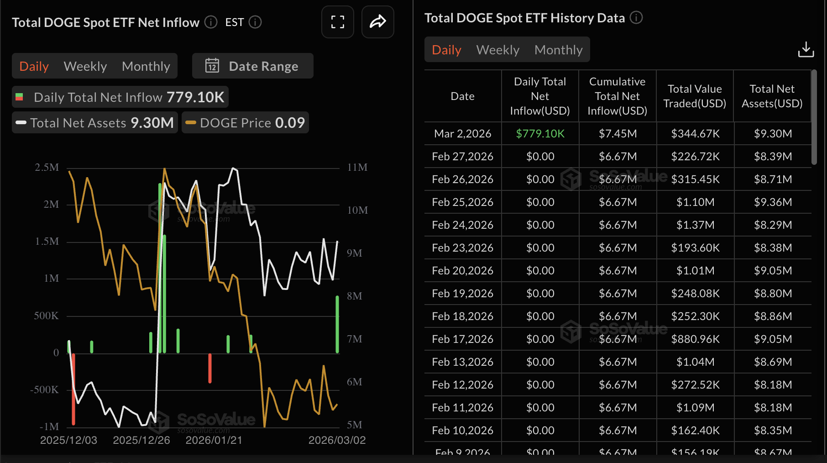
Task: Click info icon beside Net Inflow title
Action: [211, 22]
